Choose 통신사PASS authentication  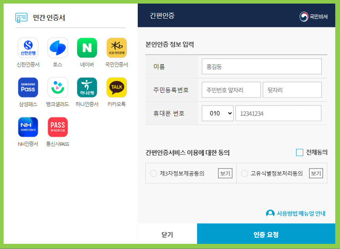click(x=57, y=127)
